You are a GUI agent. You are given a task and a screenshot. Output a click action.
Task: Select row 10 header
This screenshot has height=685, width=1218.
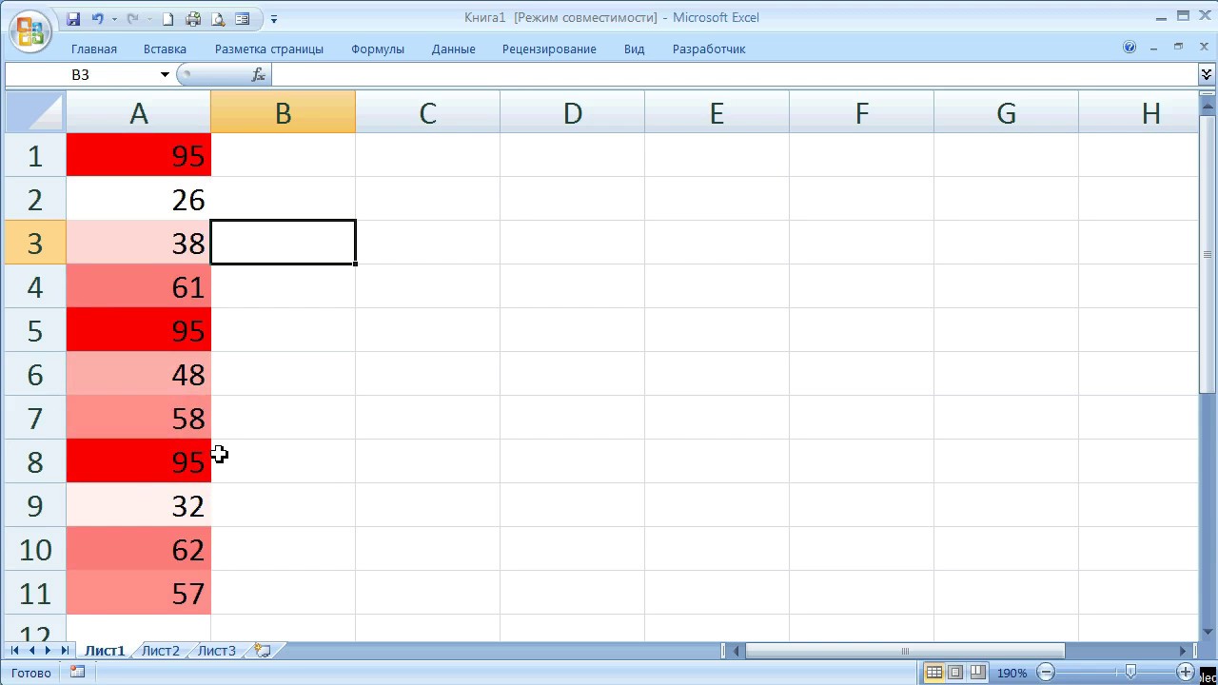click(35, 549)
